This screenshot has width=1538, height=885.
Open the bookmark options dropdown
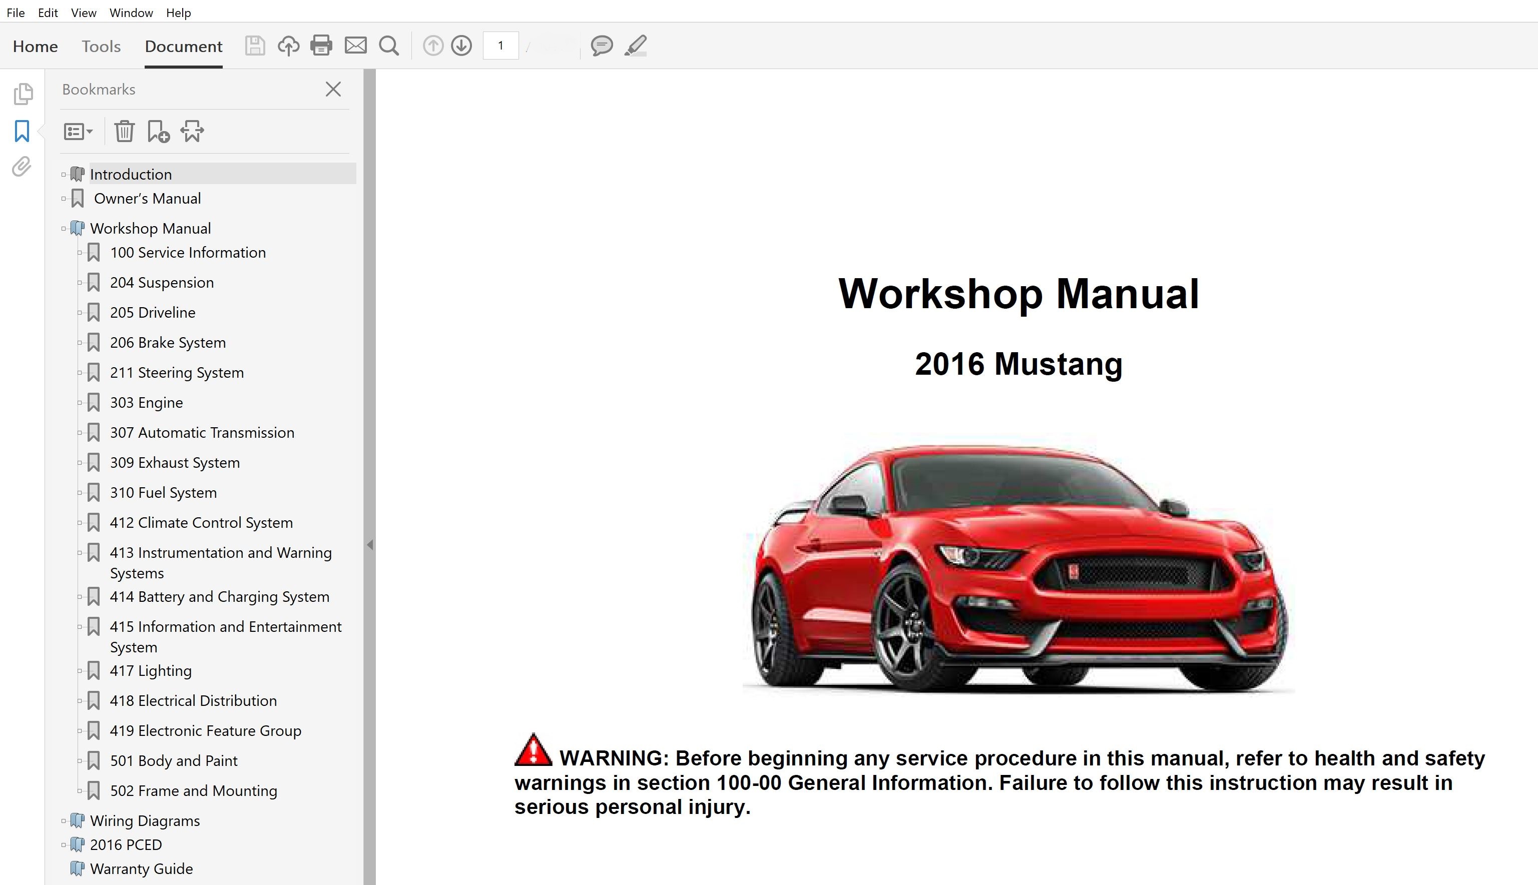click(78, 131)
